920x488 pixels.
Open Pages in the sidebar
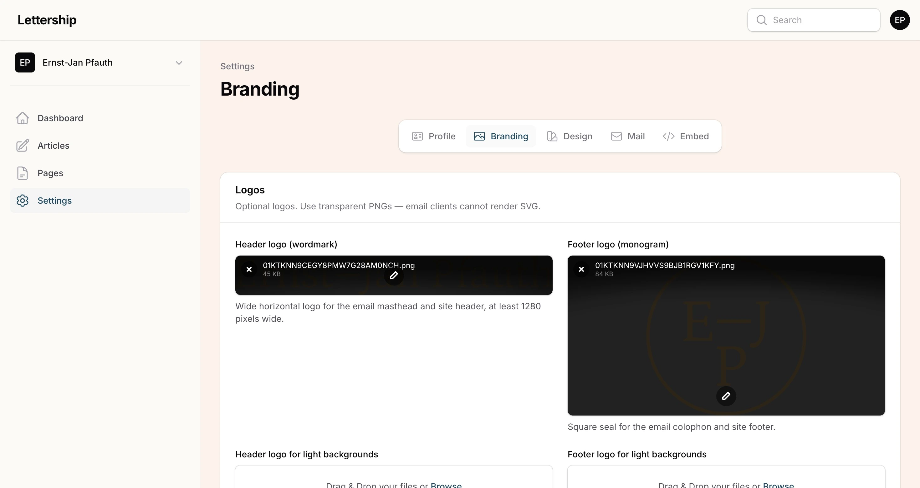click(x=100, y=173)
